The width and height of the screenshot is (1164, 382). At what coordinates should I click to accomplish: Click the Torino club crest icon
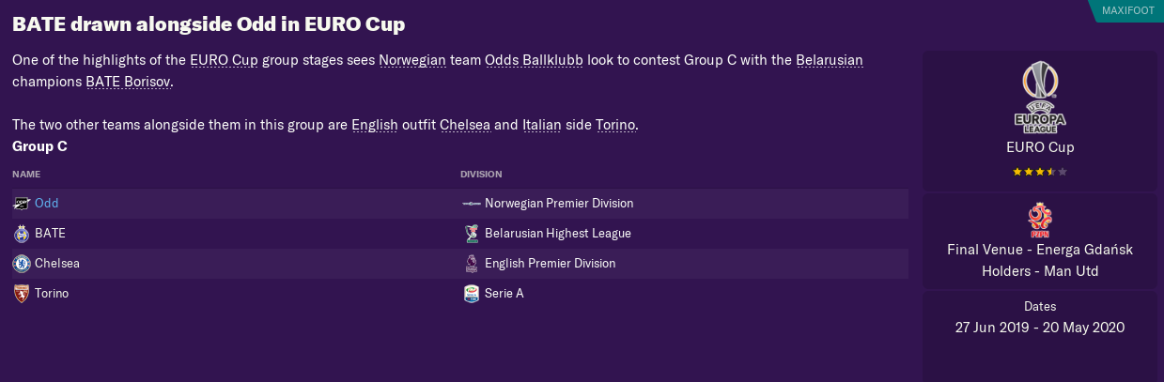pyautogui.click(x=22, y=294)
